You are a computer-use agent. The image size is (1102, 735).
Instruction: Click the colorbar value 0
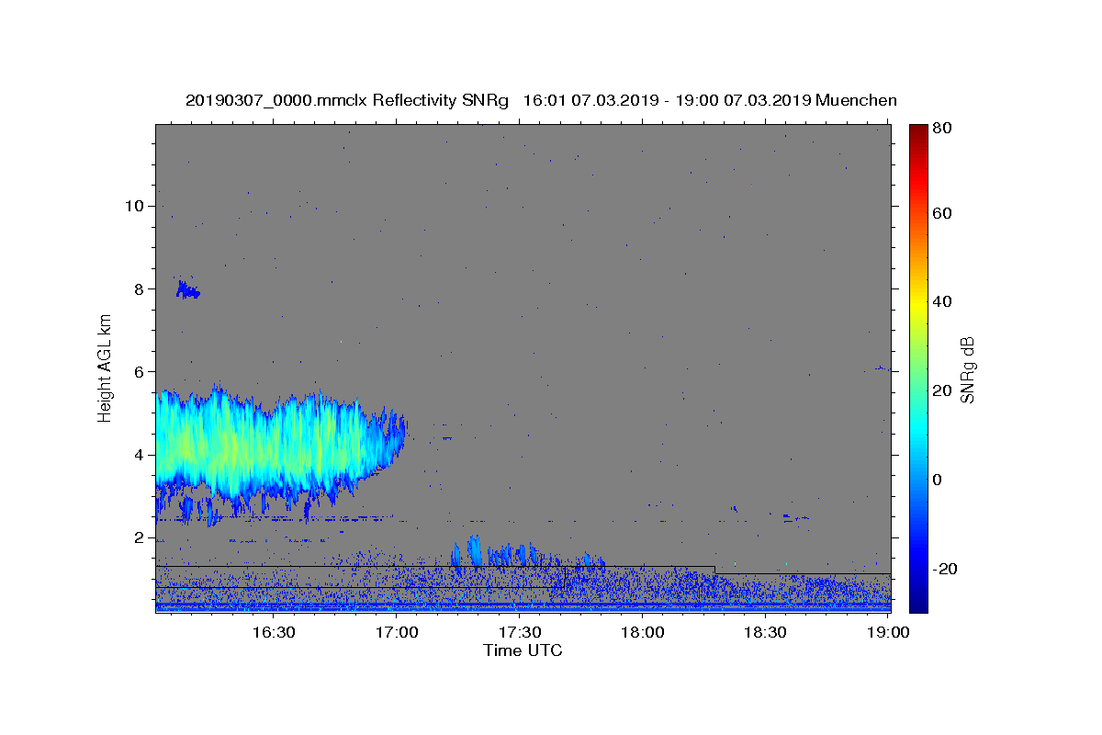point(939,480)
